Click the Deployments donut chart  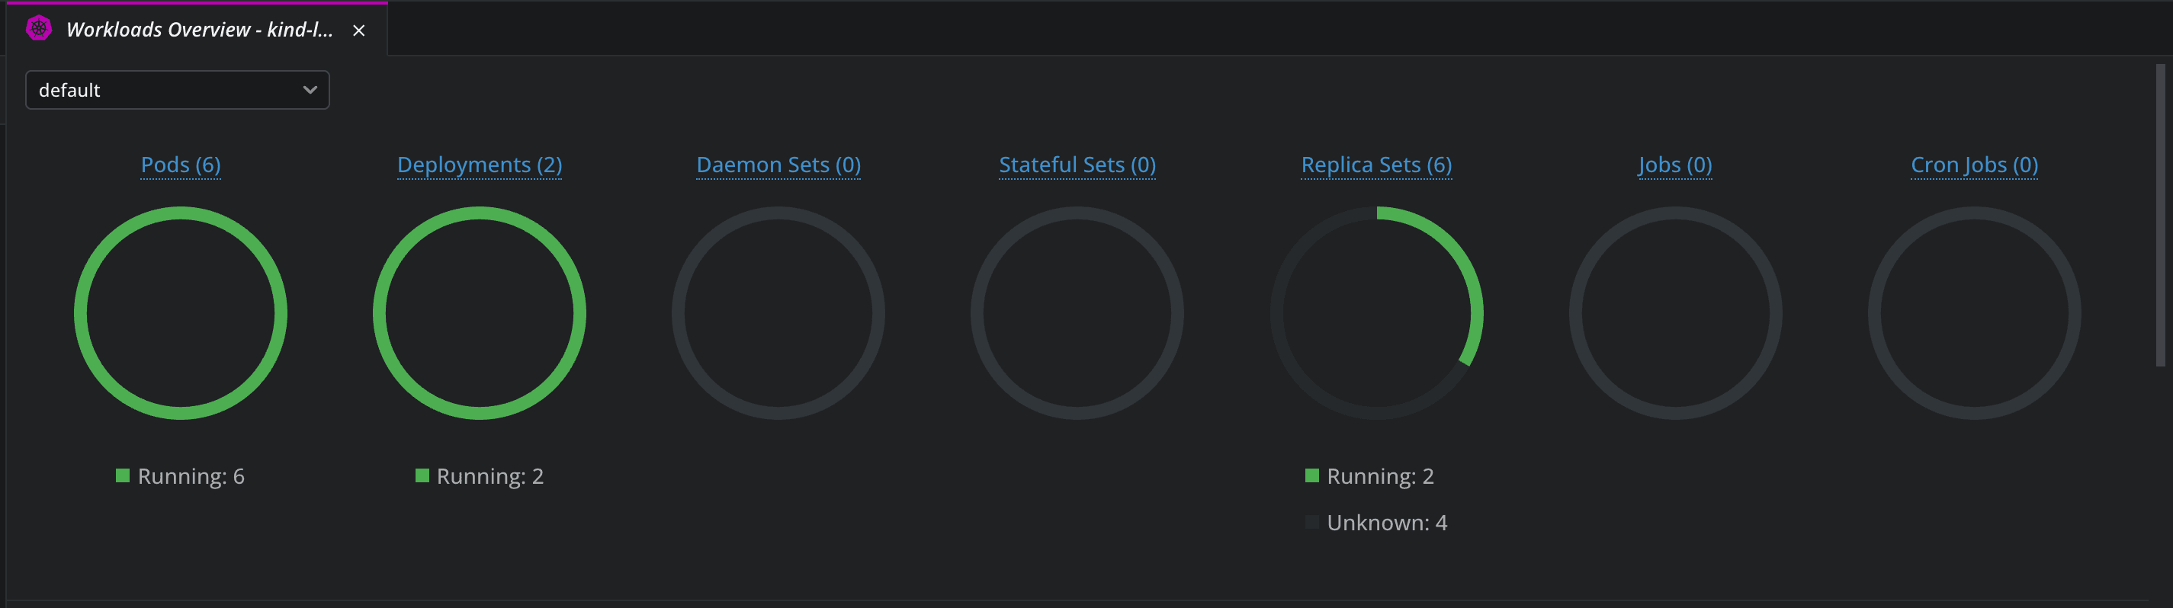click(x=479, y=312)
